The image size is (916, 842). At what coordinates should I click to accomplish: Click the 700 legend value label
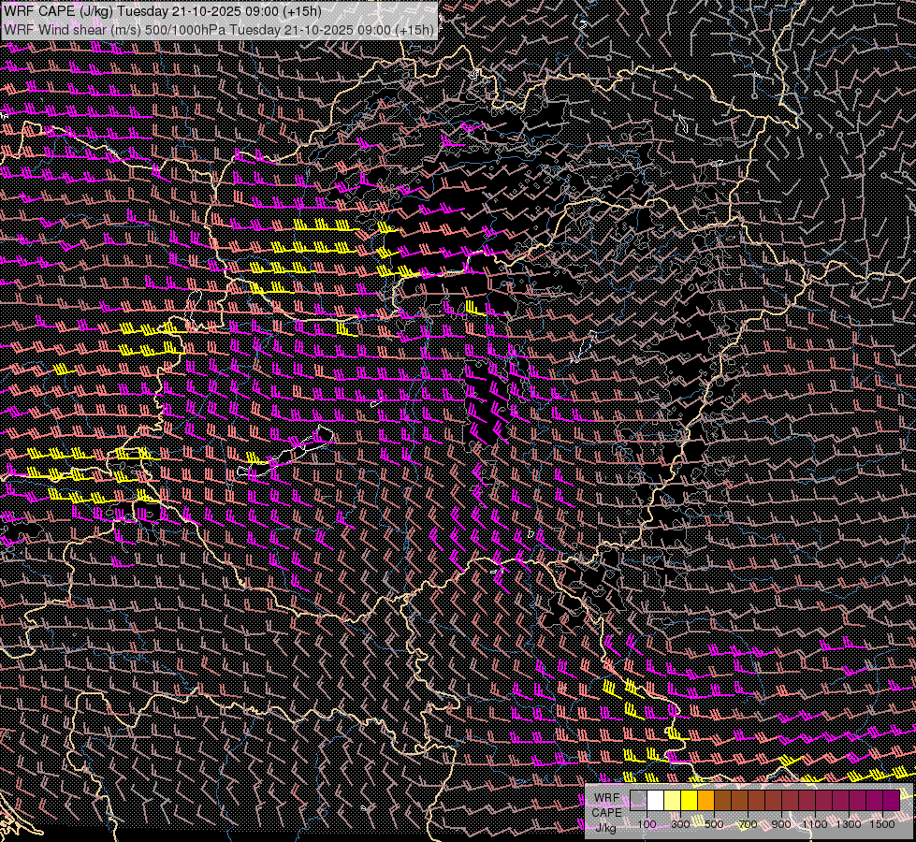[748, 824]
